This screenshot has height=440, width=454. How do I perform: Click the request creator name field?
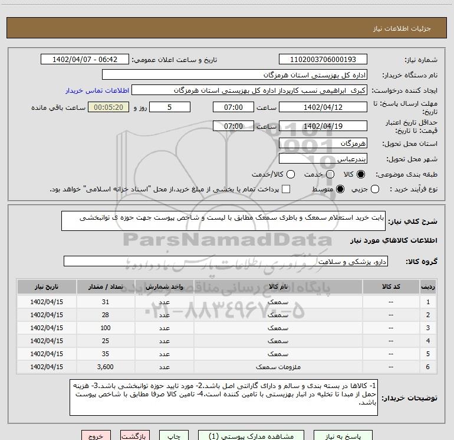click(249, 90)
